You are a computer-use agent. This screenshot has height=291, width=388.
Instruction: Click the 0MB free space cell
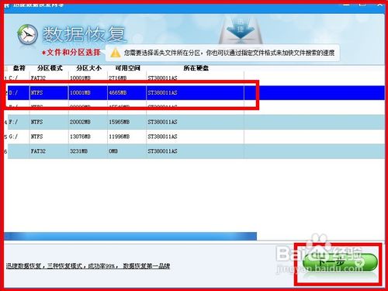113,151
